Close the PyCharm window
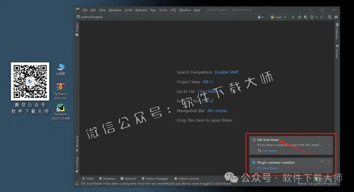Viewport: 354px width, 192px height. [334, 10]
